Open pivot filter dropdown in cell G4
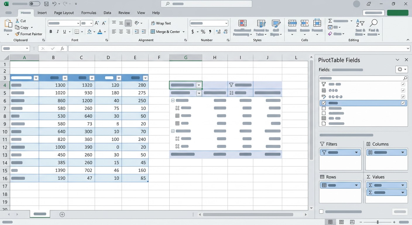Viewport: 412px width, 225px height. pos(199,85)
